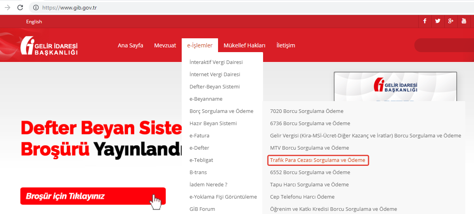Open Mükellef Hakları menu item
Screen dimensions: 474x214
point(245,45)
